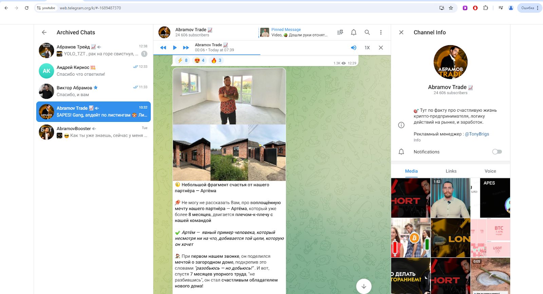Open the 1:52 video thumbnail

point(450,198)
